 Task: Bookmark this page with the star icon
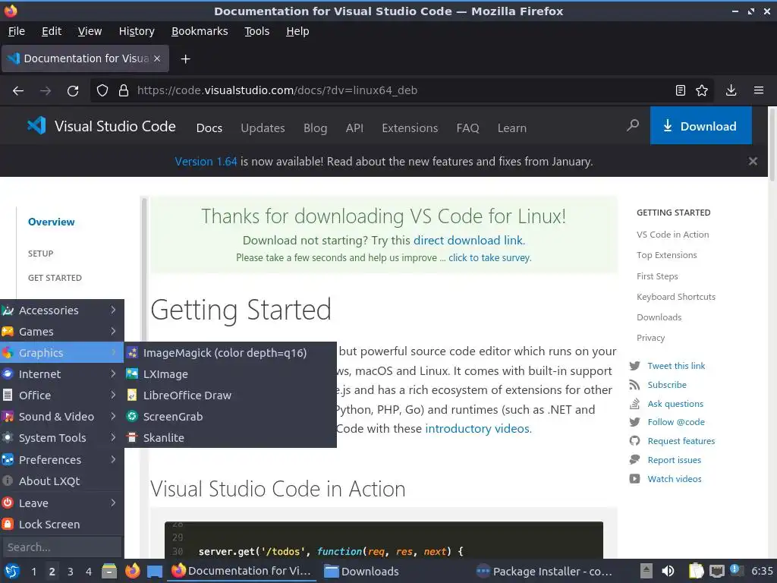pyautogui.click(x=702, y=90)
